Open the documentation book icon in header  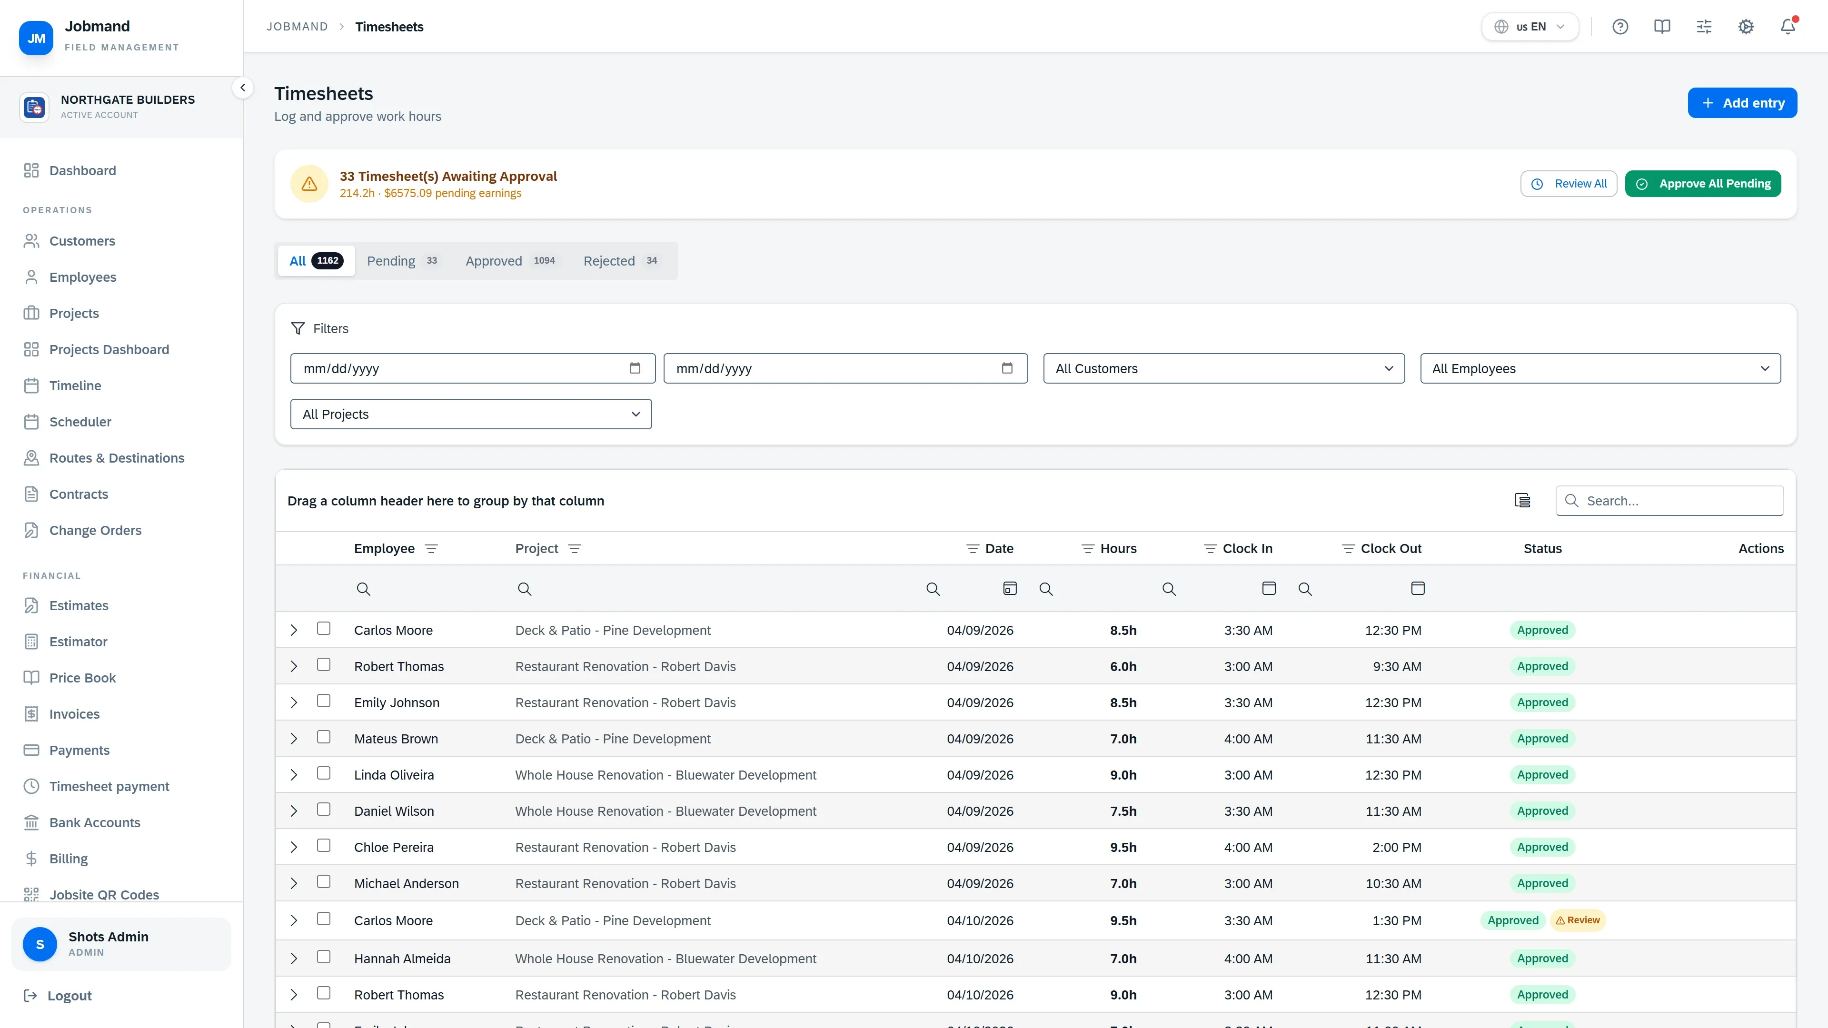1662,27
